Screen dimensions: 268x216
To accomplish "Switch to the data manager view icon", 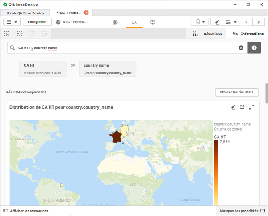I will click(116, 22).
